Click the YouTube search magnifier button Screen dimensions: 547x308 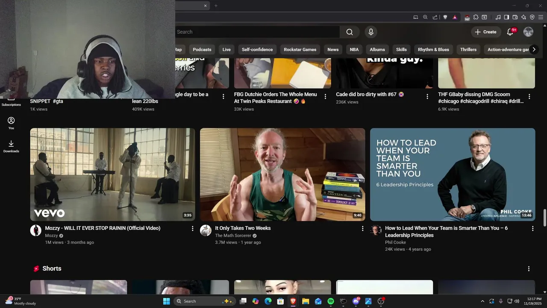[x=350, y=32]
